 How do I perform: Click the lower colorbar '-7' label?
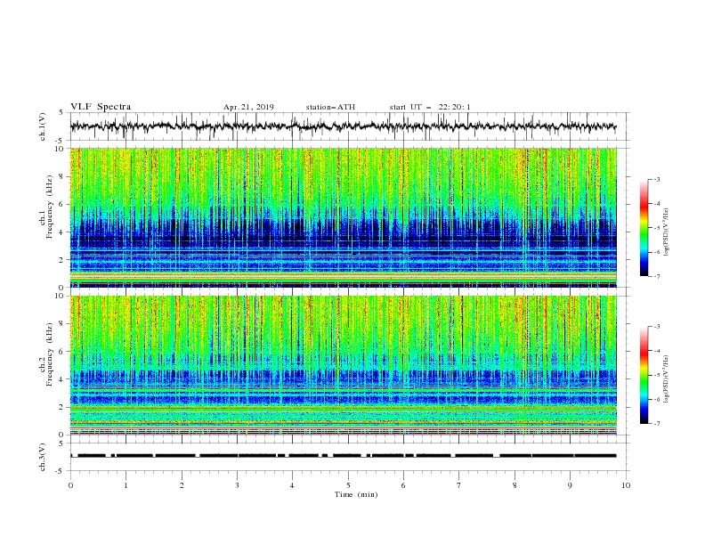656,424
